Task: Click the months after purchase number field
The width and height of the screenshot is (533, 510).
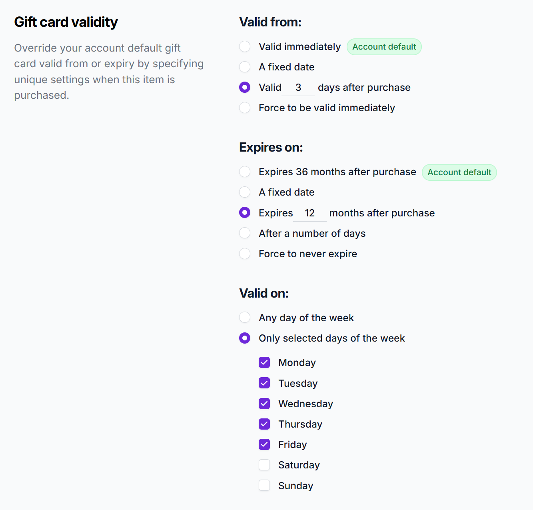Action: (310, 213)
